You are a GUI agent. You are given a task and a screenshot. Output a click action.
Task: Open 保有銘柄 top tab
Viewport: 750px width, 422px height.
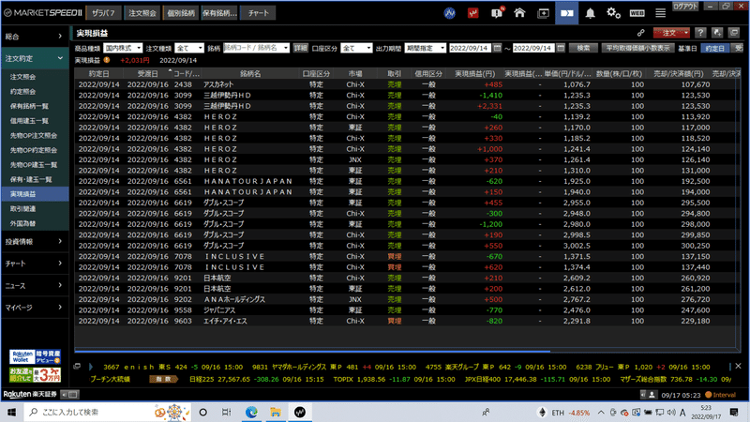click(x=219, y=13)
